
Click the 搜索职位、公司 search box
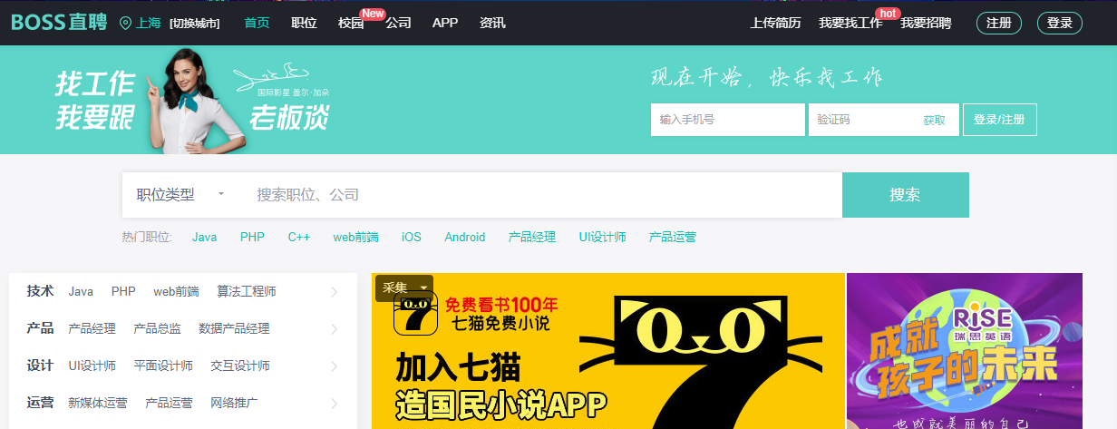pyautogui.click(x=542, y=195)
